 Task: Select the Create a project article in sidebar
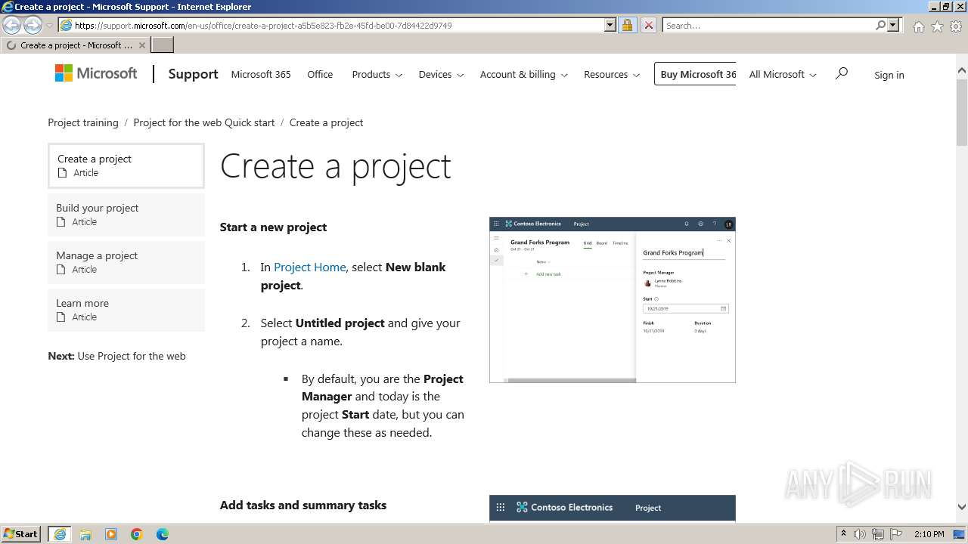pyautogui.click(x=126, y=165)
